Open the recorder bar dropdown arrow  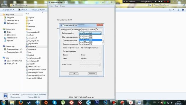(x=156, y=1)
